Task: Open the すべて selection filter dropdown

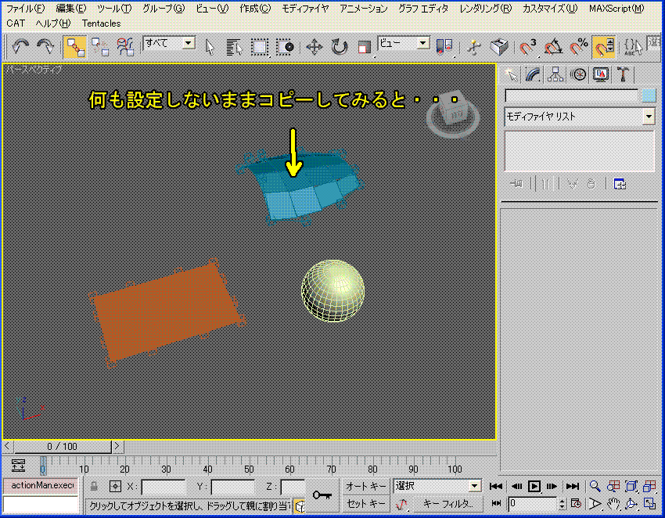Action: 169,43
